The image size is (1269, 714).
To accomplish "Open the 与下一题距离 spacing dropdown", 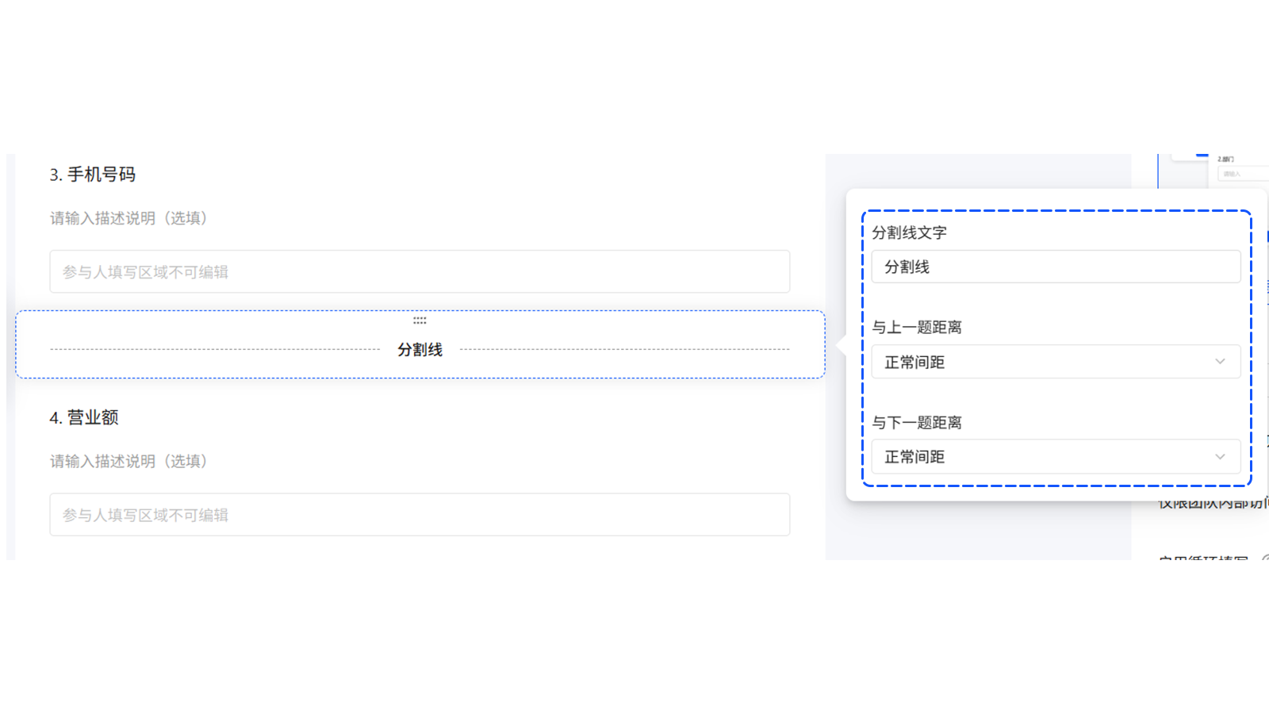I will (1055, 457).
